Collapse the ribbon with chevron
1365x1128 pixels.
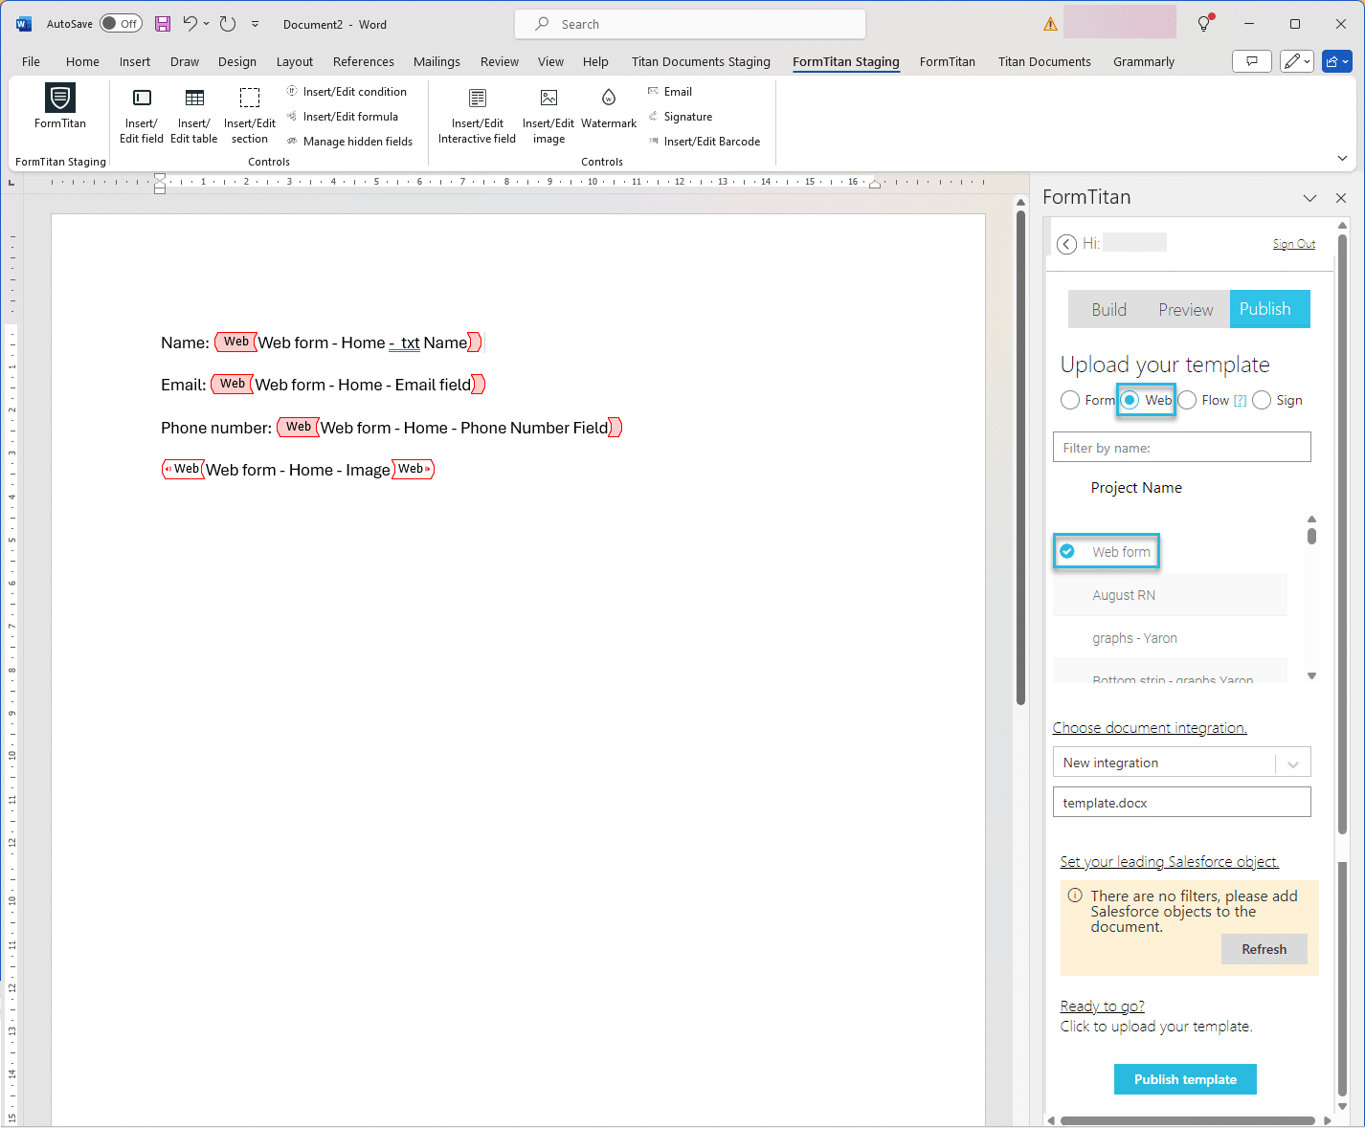[1342, 158]
